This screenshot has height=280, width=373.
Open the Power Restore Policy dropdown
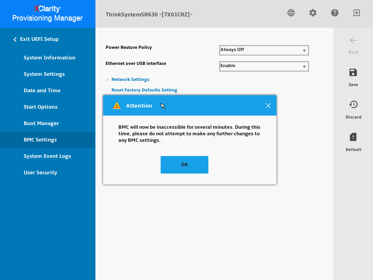[264, 50]
